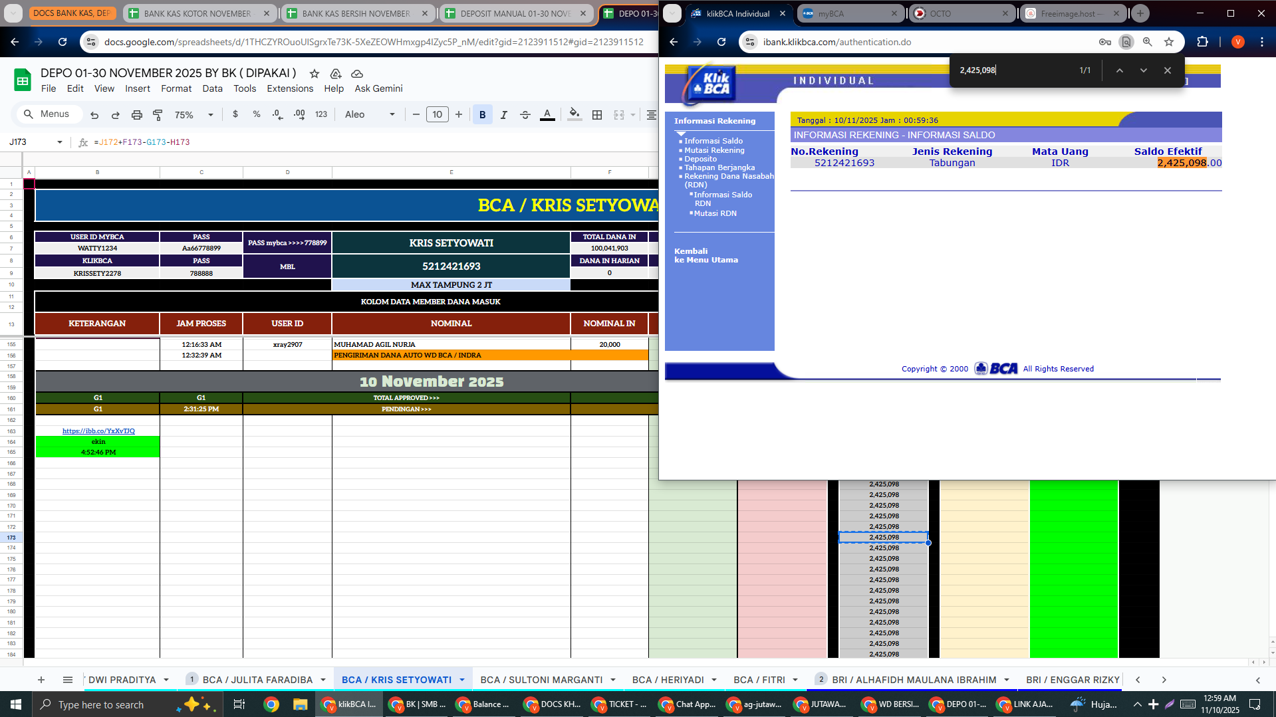Open Mutasi Rekening in KlikBCA sidebar
This screenshot has width=1276, height=717.
tap(714, 150)
